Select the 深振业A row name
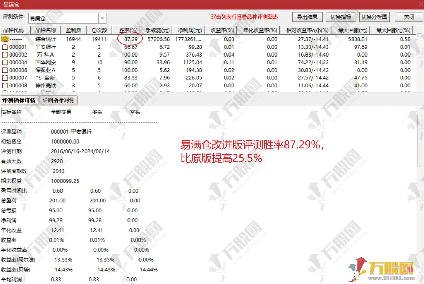424x284 pixels. tap(45, 70)
